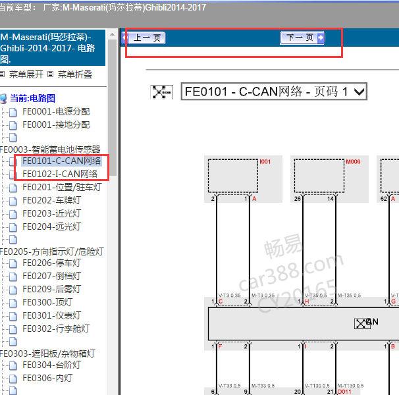Open FE0302-行李舱灯 diagram

56,329
